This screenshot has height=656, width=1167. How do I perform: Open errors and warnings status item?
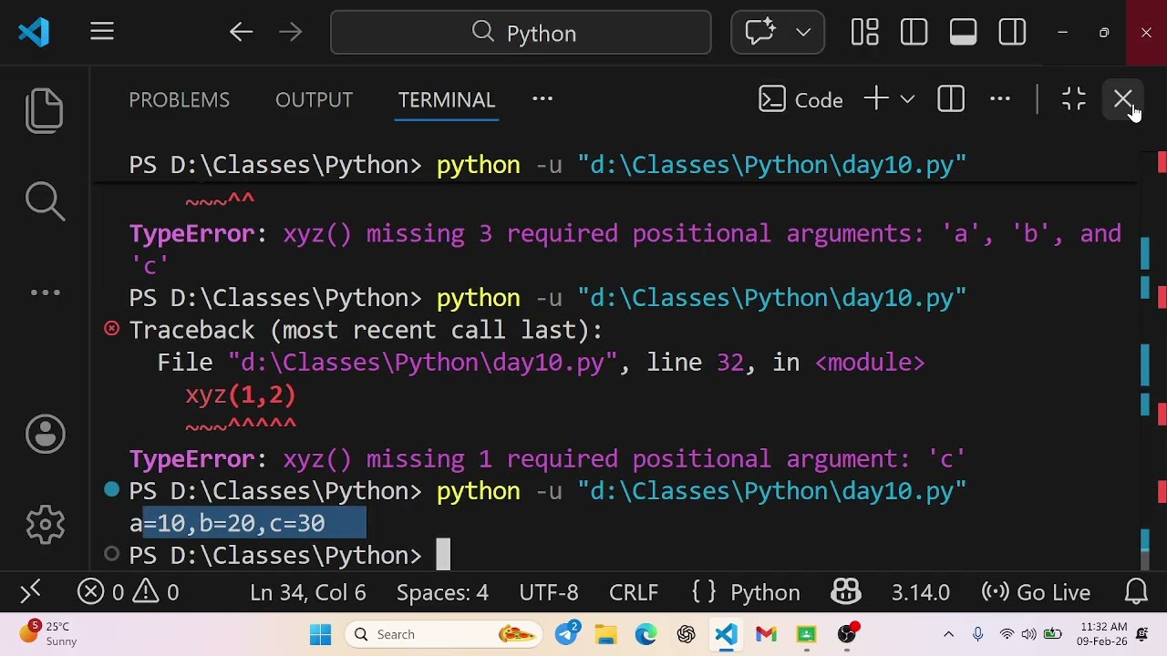129,592
